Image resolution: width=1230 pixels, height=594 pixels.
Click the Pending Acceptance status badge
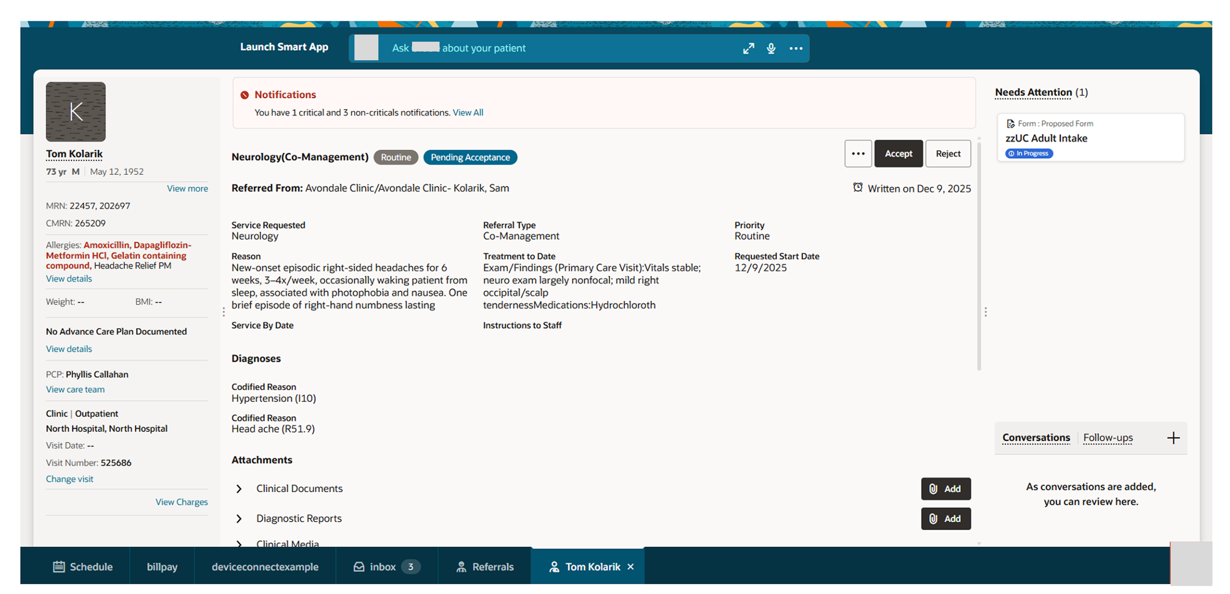470,157
